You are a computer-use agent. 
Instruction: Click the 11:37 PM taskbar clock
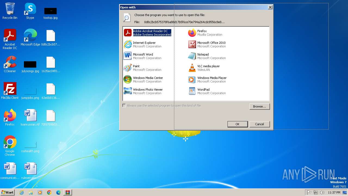click(x=334, y=192)
